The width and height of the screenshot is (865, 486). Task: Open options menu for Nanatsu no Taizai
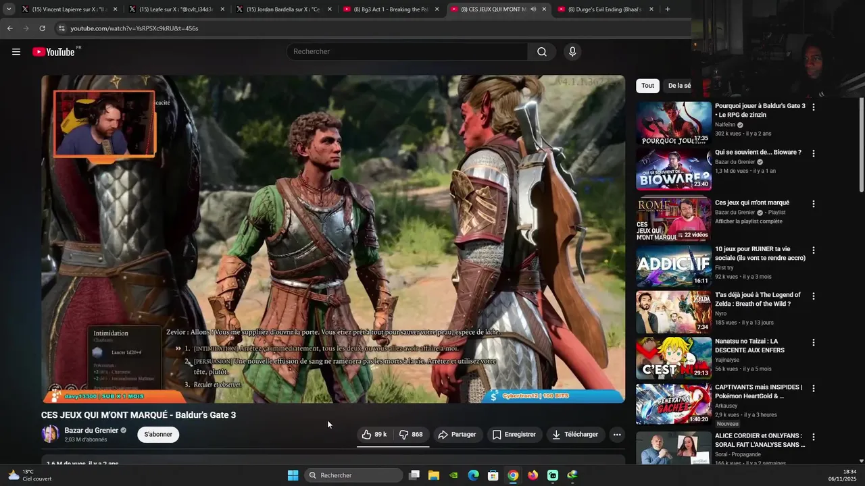(x=814, y=343)
